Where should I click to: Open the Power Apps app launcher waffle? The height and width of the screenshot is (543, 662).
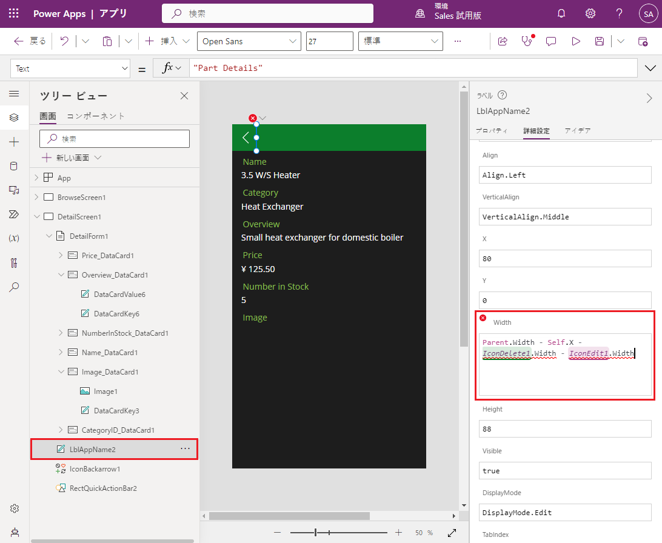click(13, 13)
